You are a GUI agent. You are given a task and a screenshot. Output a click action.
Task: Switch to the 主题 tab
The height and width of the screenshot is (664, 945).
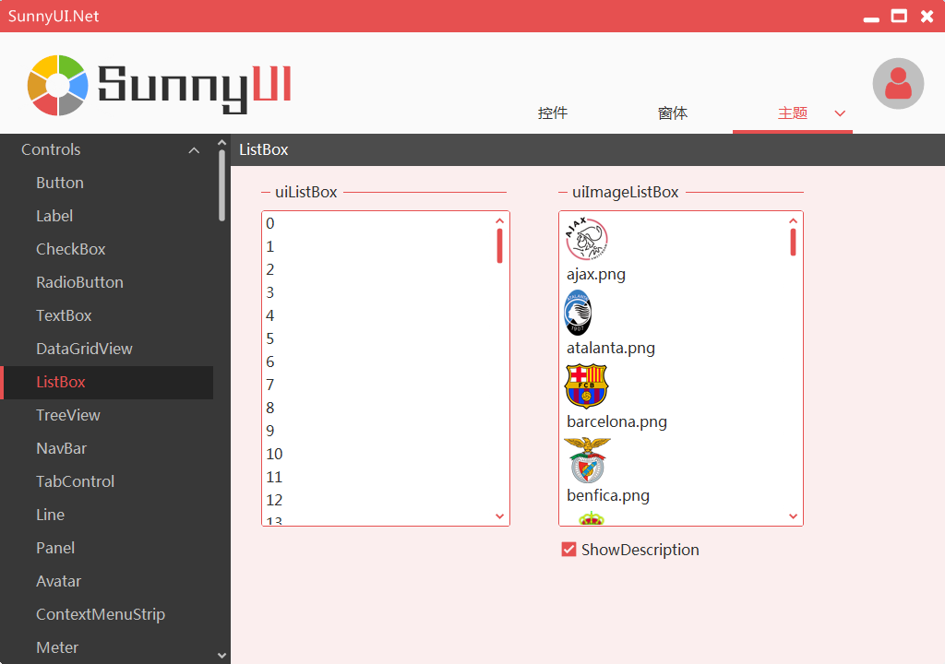click(x=793, y=113)
